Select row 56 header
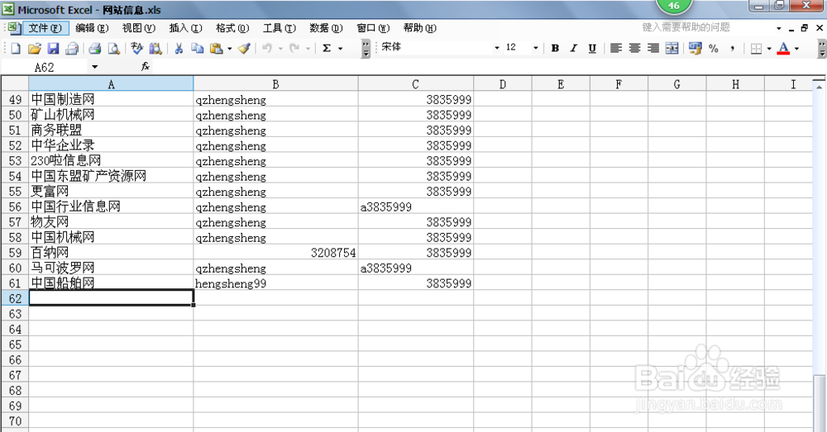Image resolution: width=827 pixels, height=432 pixels. pyautogui.click(x=15, y=207)
